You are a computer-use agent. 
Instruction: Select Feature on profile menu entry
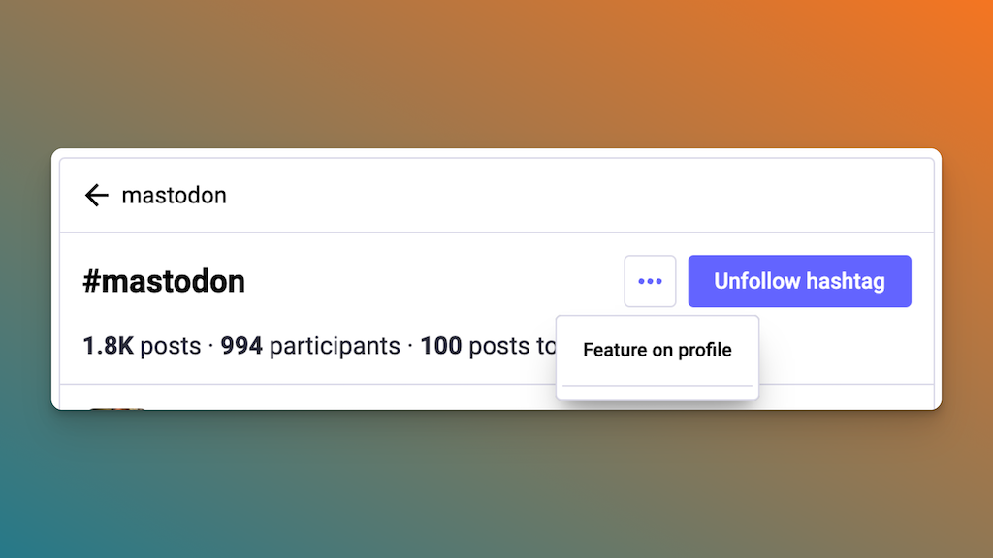click(657, 350)
